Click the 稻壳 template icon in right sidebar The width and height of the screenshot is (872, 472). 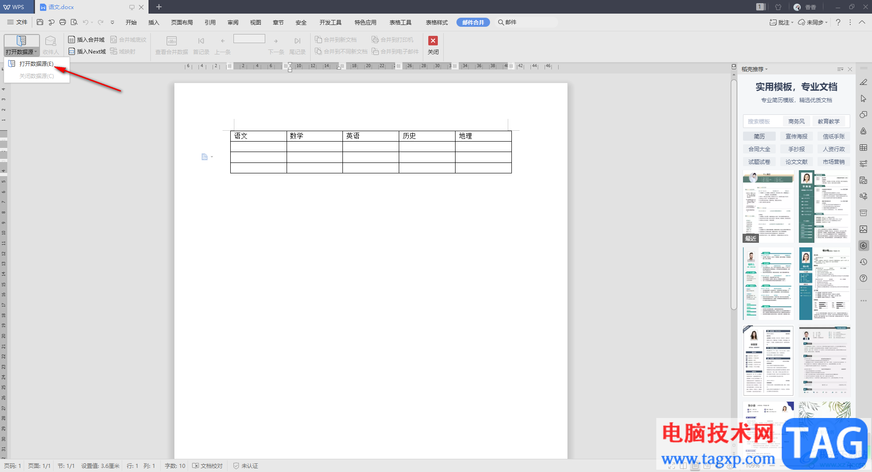(x=863, y=246)
